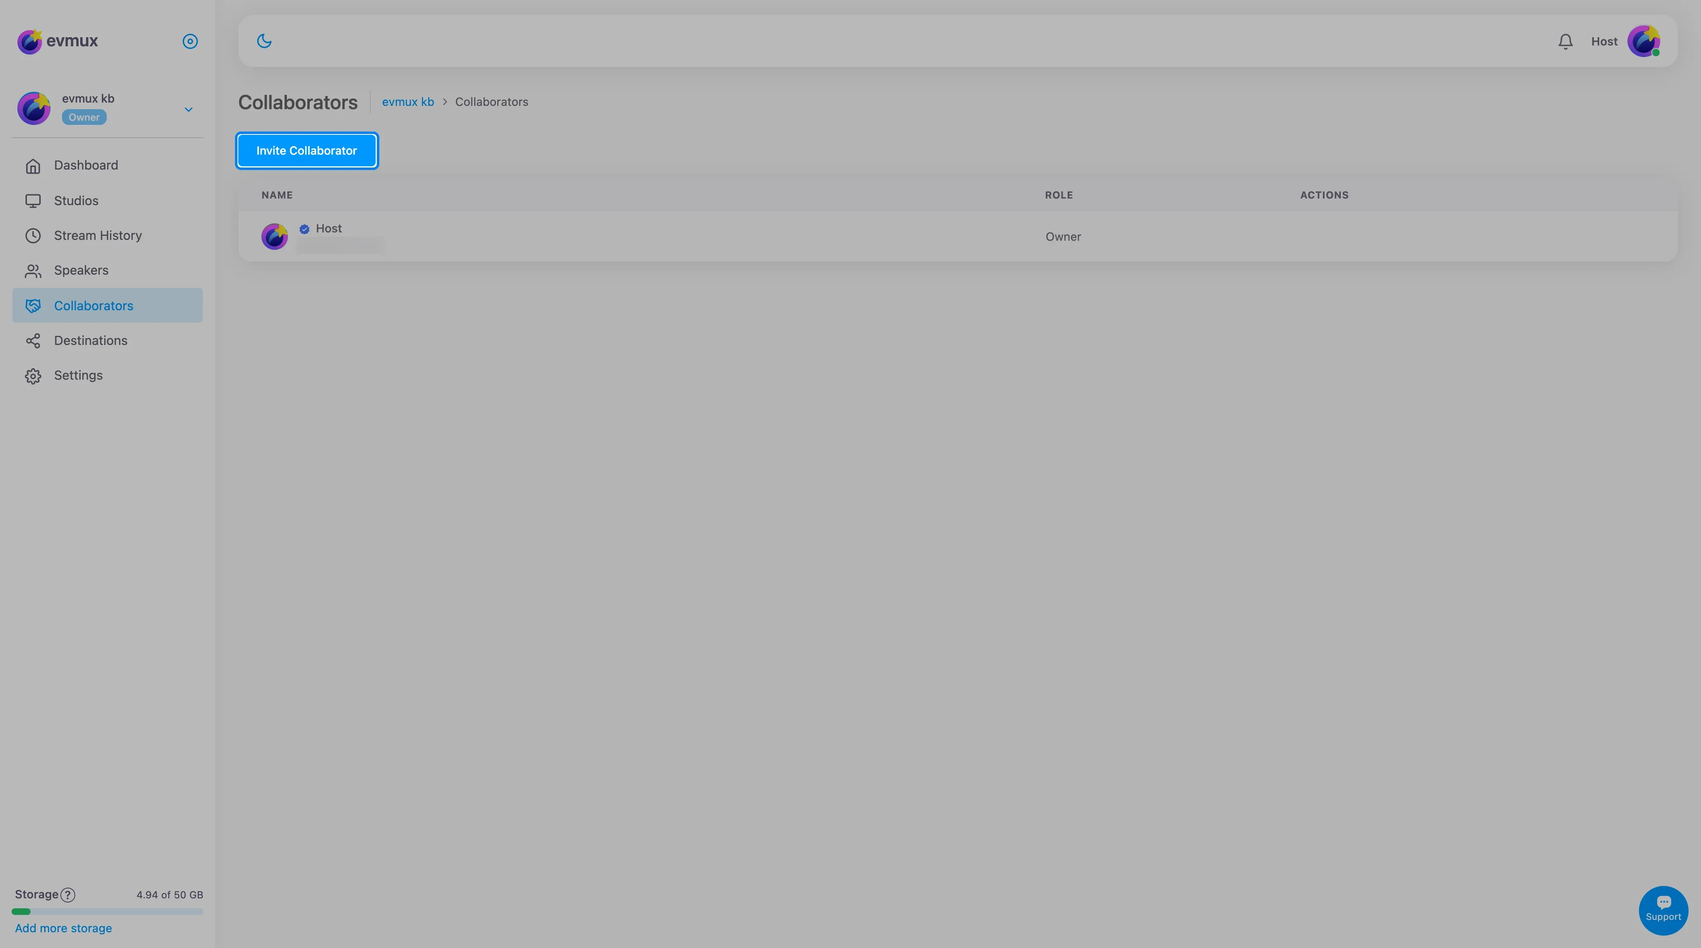The image size is (1701, 948).
Task: Open the Support chat bubble
Action: click(x=1663, y=910)
